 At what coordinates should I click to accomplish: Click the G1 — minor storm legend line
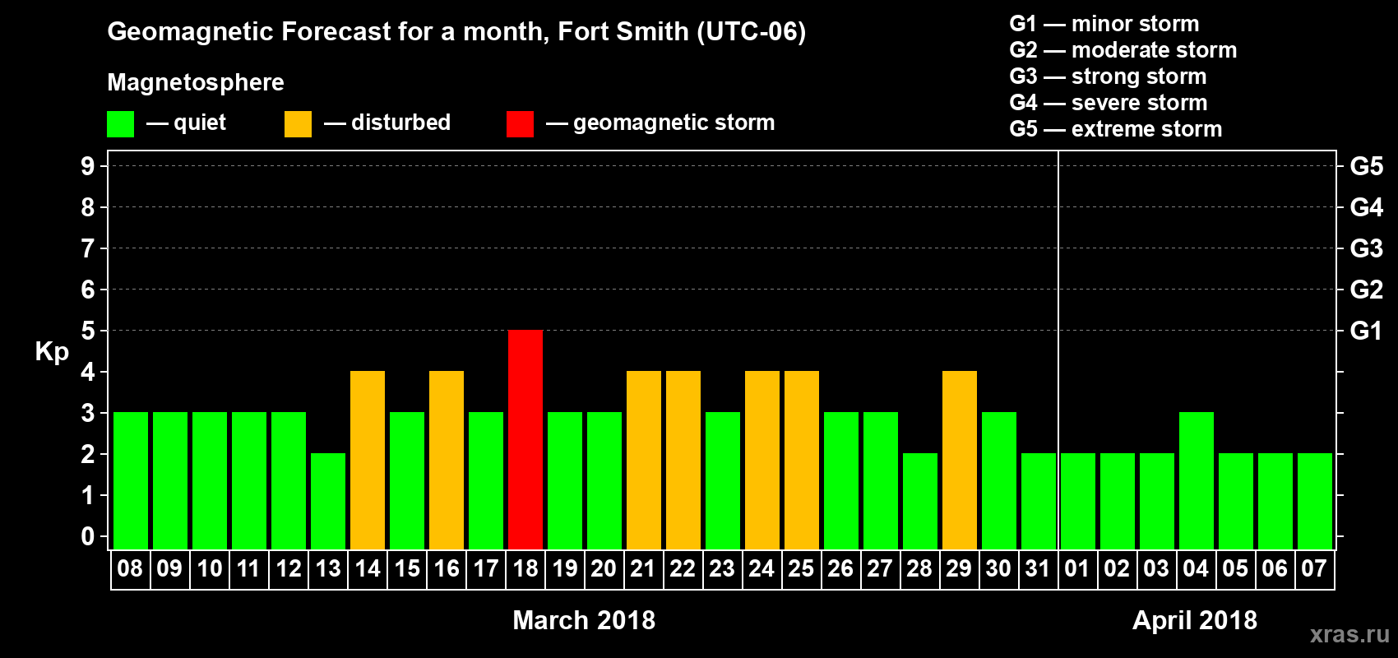[x=1104, y=24]
